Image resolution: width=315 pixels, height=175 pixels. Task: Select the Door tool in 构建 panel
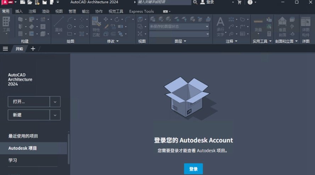coord(20,27)
